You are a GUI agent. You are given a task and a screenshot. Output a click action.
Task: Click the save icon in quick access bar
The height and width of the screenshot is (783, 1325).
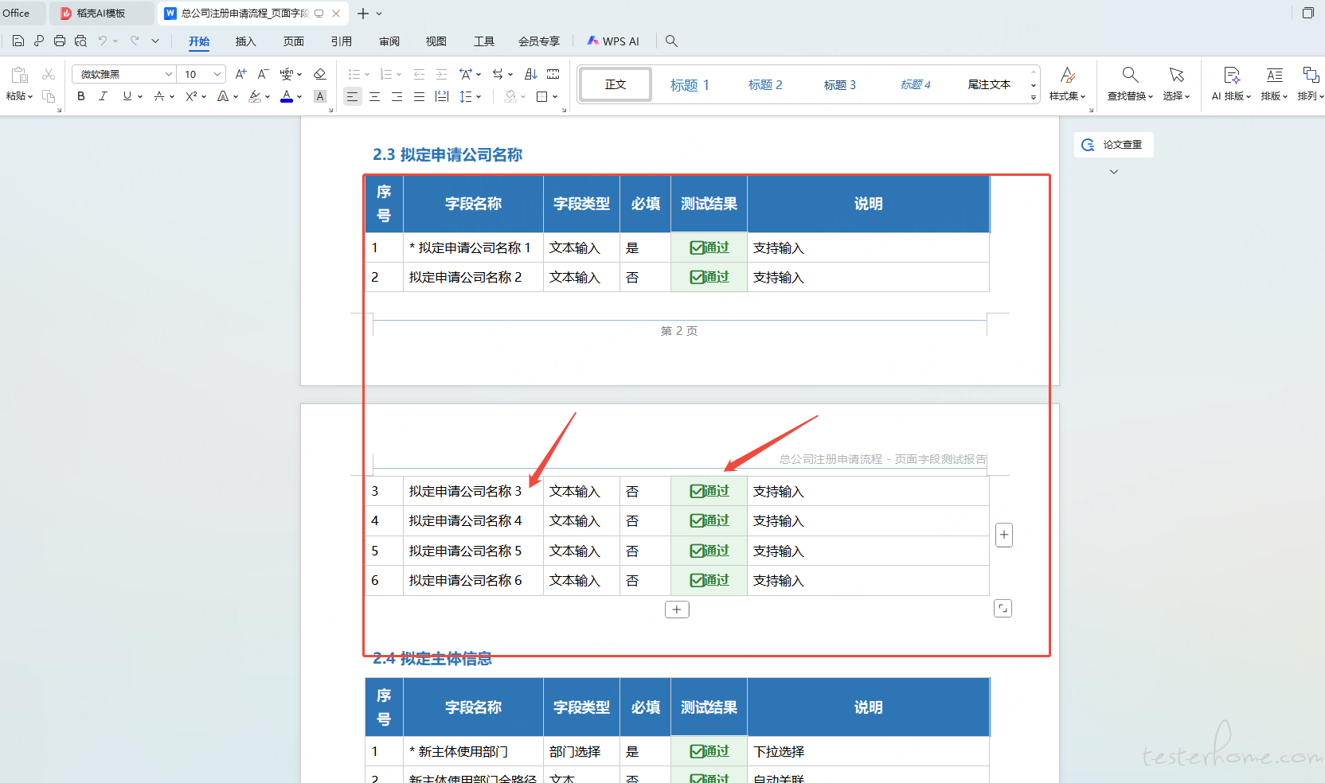[18, 41]
